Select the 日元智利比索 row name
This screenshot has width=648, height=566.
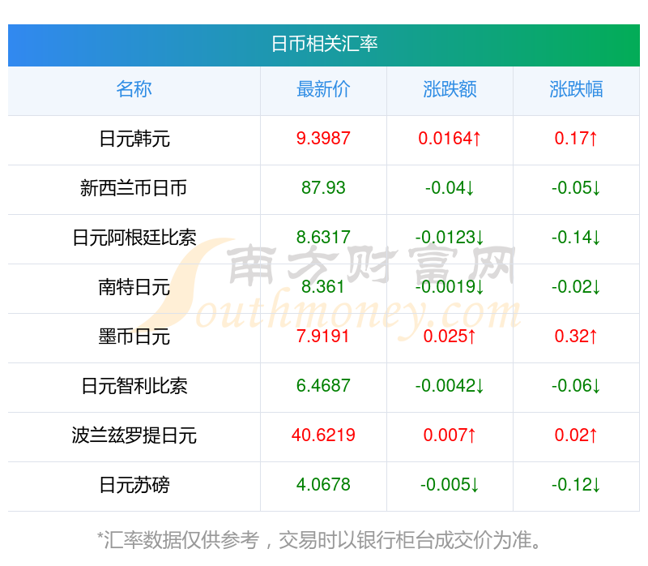point(134,386)
